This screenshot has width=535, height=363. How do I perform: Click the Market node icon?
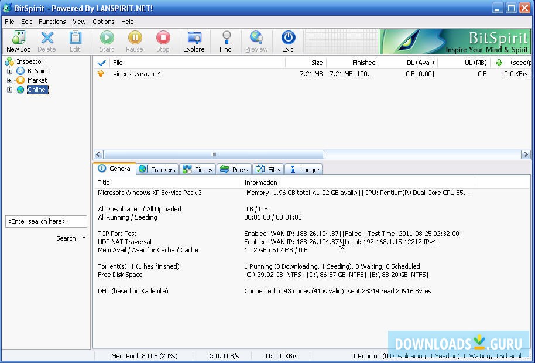[20, 80]
